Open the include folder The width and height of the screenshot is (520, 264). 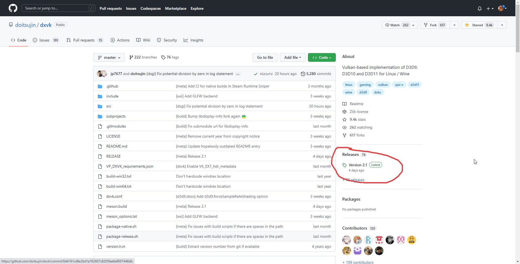click(x=112, y=96)
